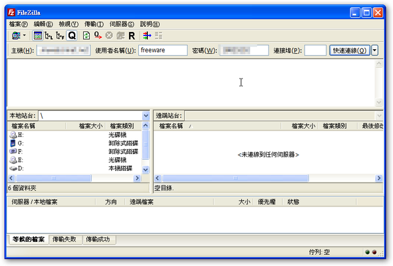Open the 傳輸(T) menu
This screenshot has width=393, height=266.
(94, 24)
